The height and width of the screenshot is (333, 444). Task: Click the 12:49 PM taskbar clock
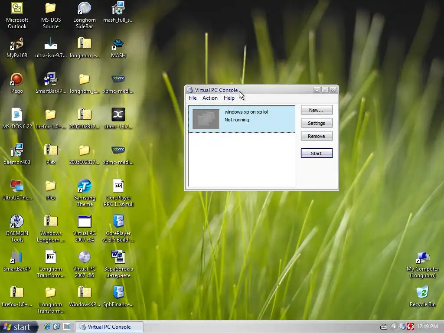coord(427,326)
